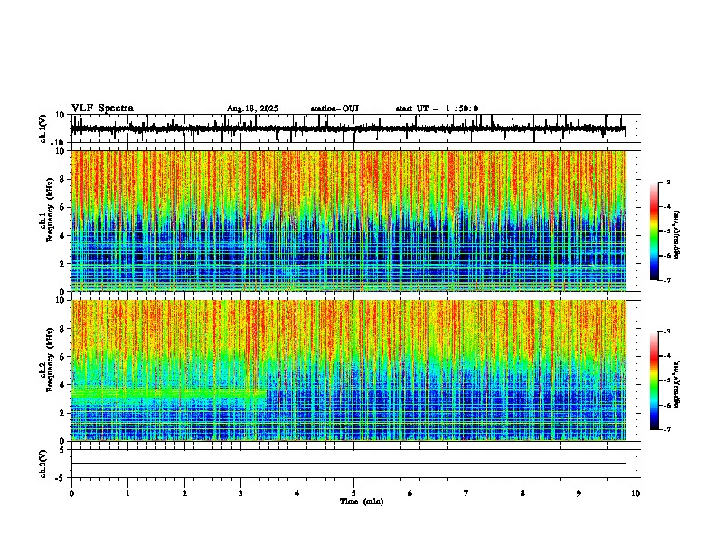
Task: Click the "-5" tick on ch.3(V) axis
Action: pyautogui.click(x=61, y=478)
